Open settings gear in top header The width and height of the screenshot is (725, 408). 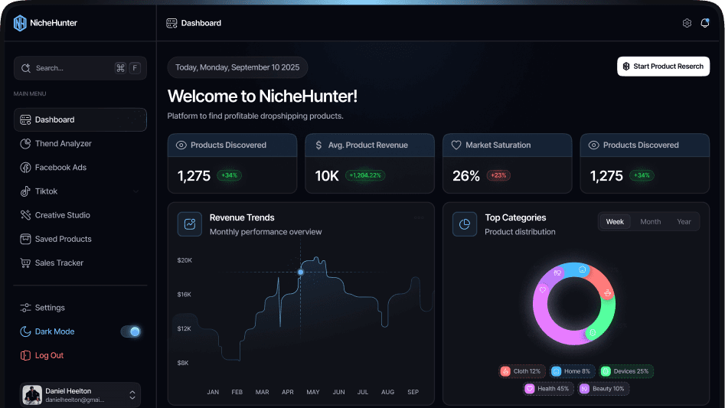[687, 23]
